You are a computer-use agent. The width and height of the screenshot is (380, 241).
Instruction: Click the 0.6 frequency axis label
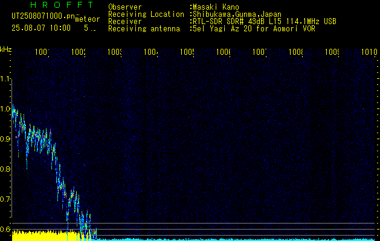(x=5, y=229)
